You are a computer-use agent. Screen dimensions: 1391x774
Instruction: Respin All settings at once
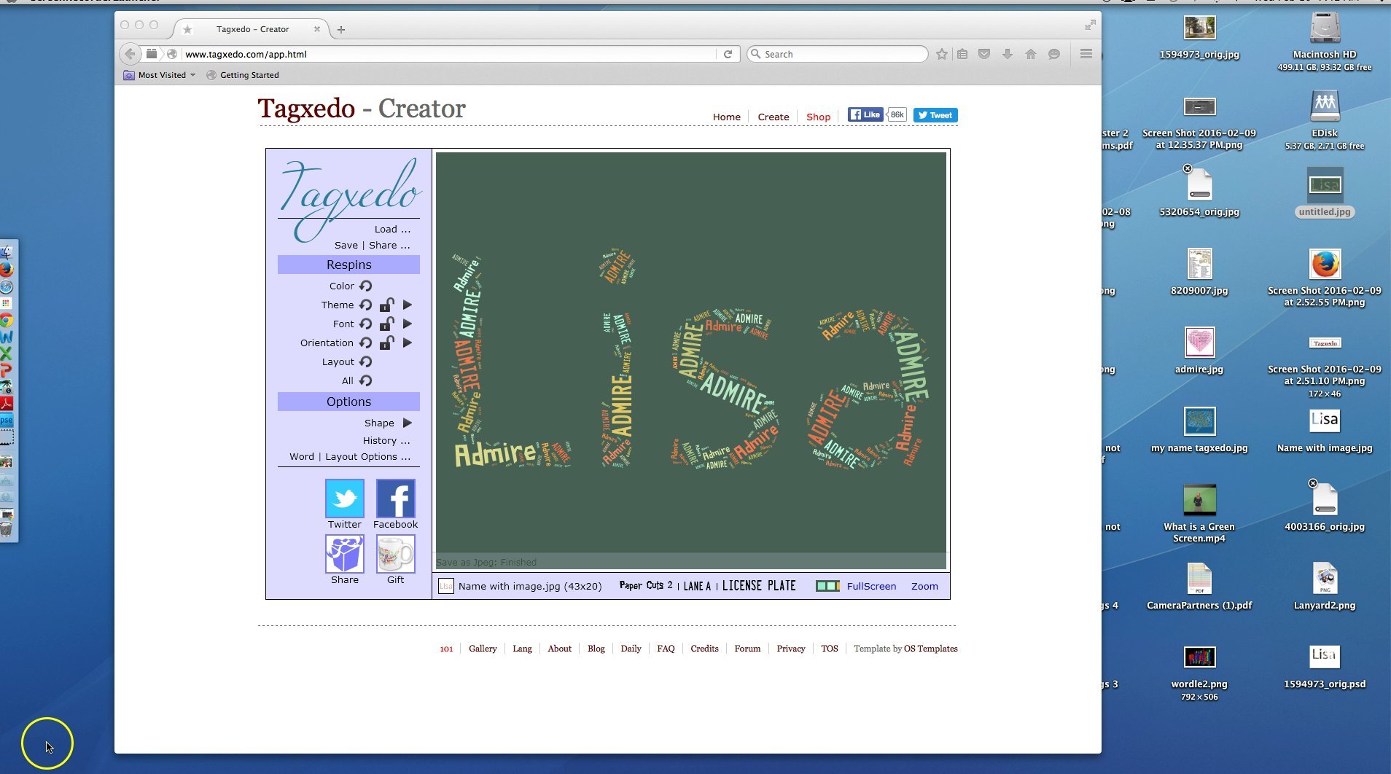pyautogui.click(x=366, y=380)
